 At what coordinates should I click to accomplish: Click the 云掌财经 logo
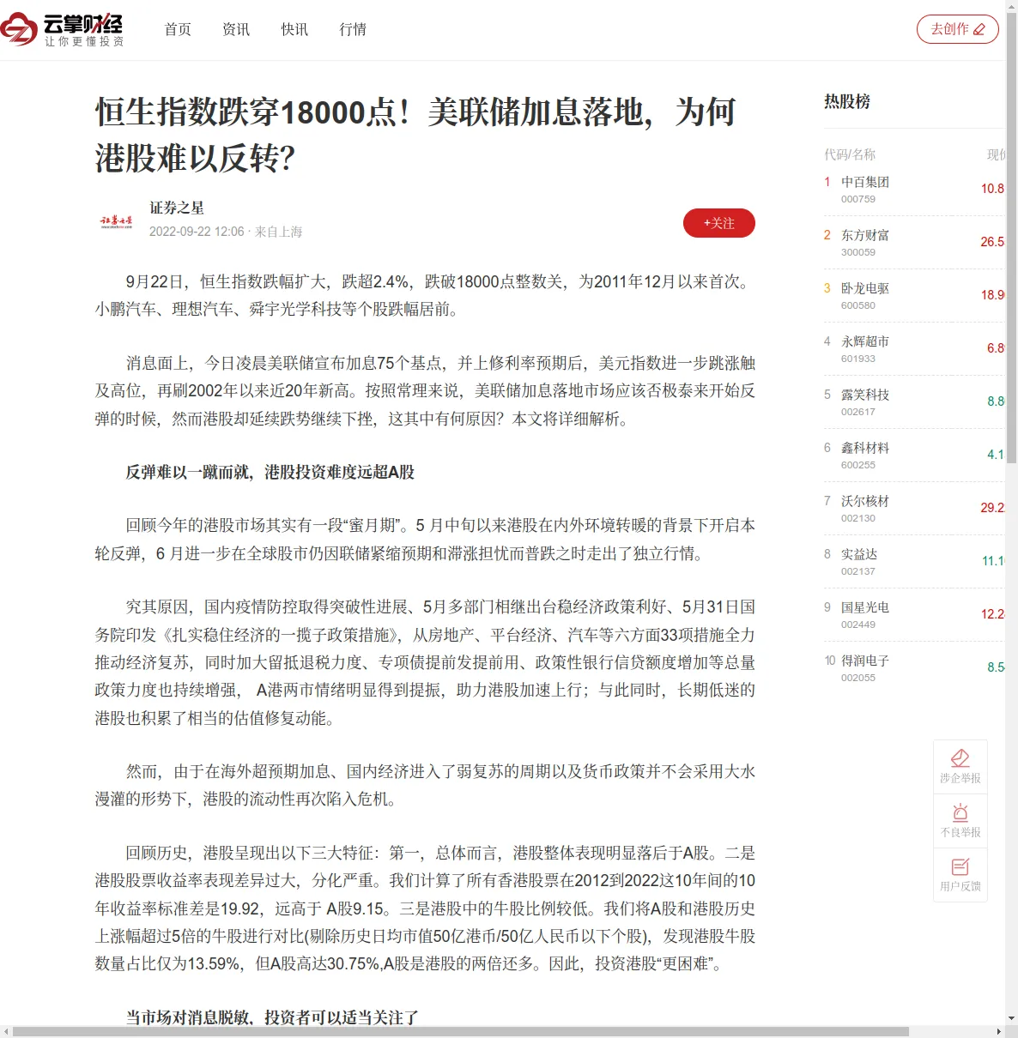(x=62, y=30)
